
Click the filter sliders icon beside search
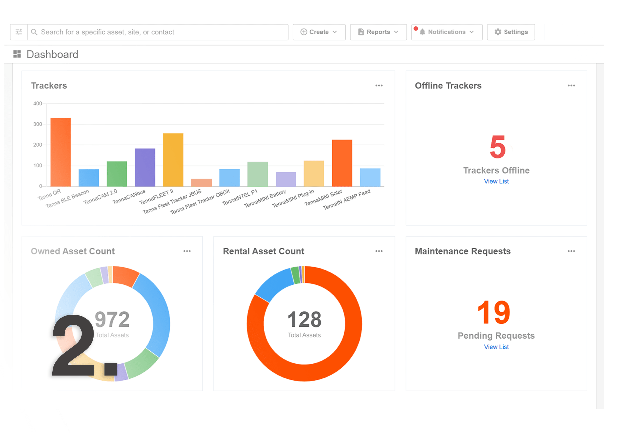[19, 32]
